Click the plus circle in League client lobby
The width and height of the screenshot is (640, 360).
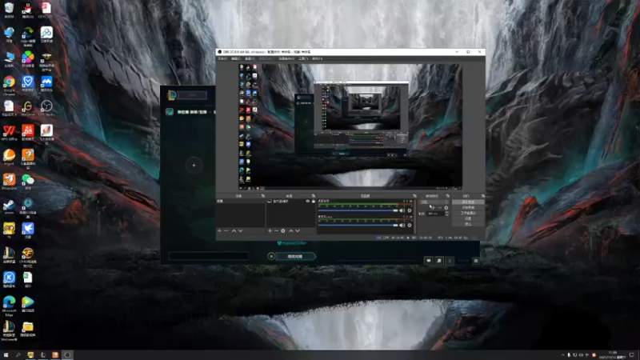pyautogui.click(x=194, y=166)
